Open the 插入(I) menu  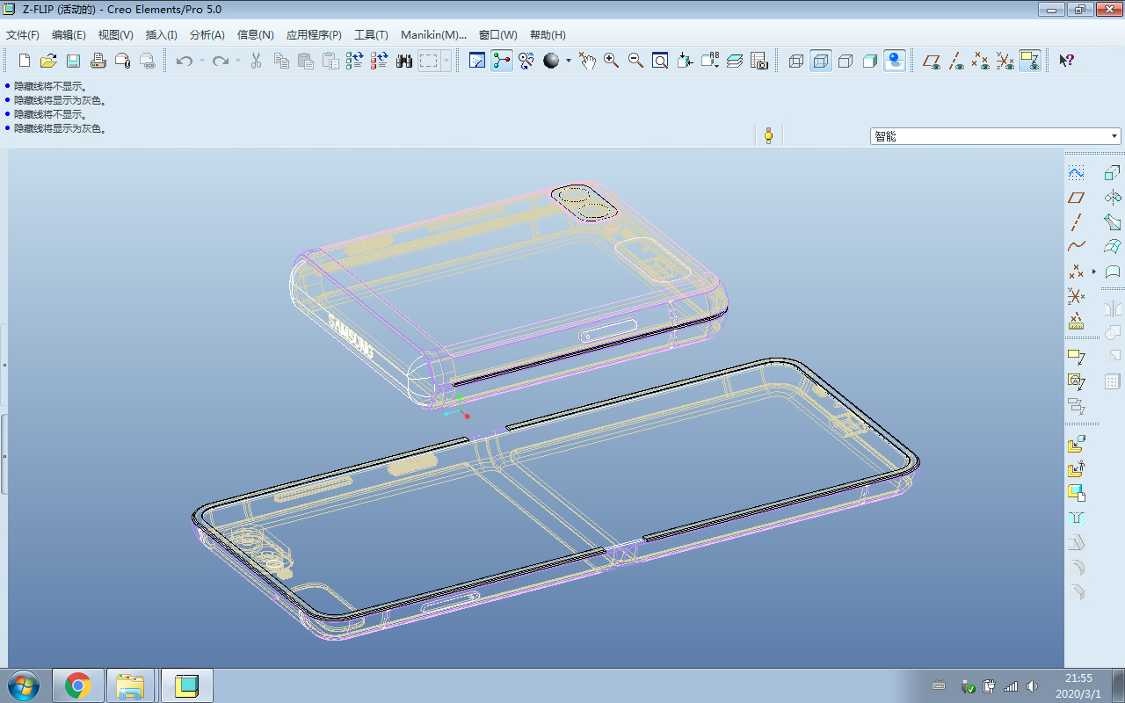[161, 35]
